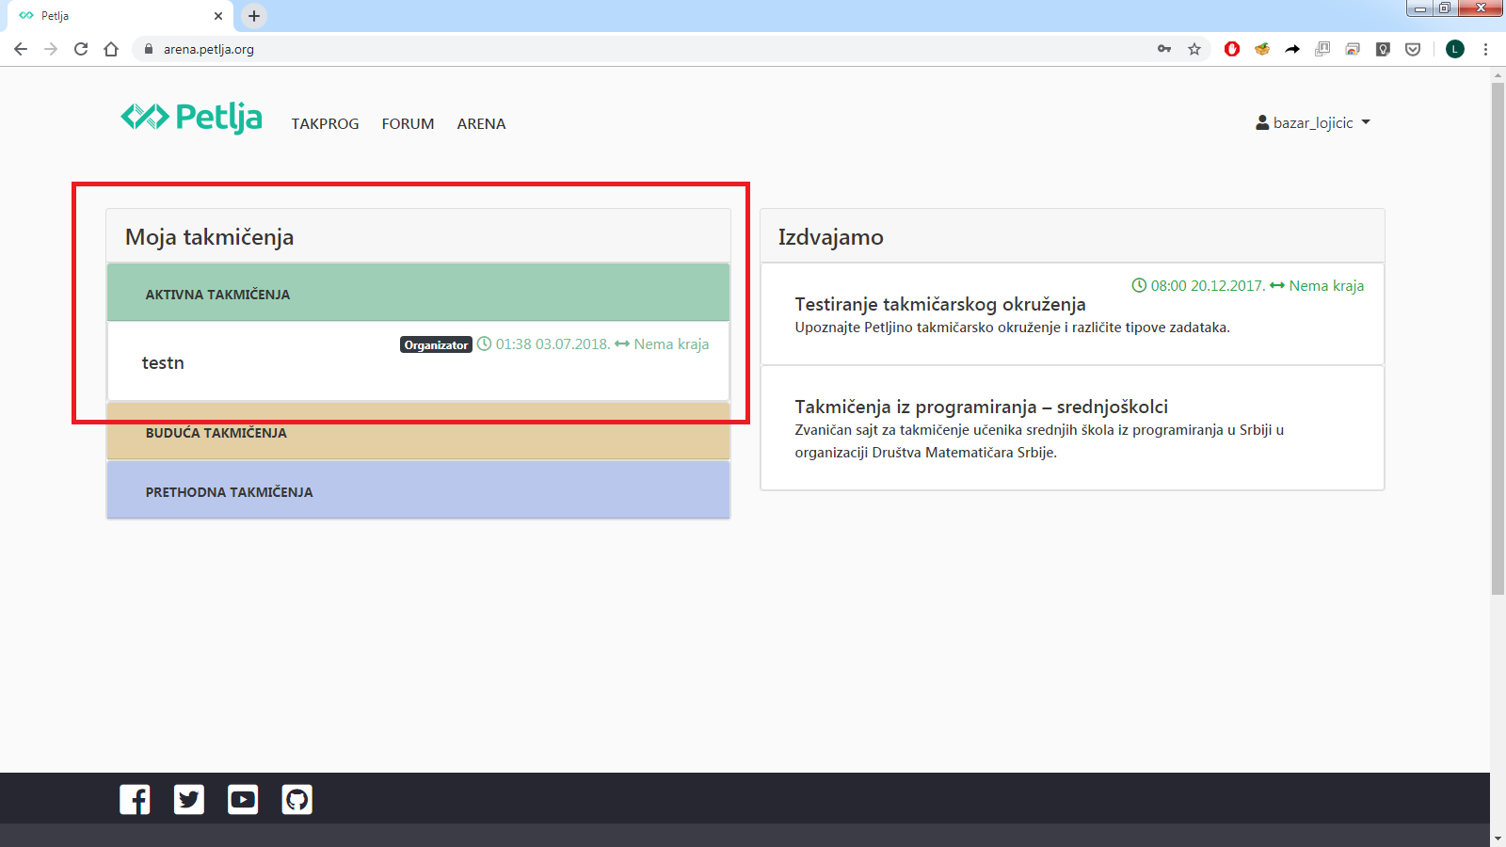This screenshot has height=847, width=1506.
Task: Open Takmičenja iz programiranja – srednjoškolci
Action: pos(981,407)
